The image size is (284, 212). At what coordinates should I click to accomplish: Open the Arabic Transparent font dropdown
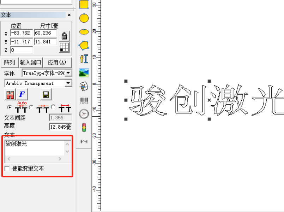point(68,83)
